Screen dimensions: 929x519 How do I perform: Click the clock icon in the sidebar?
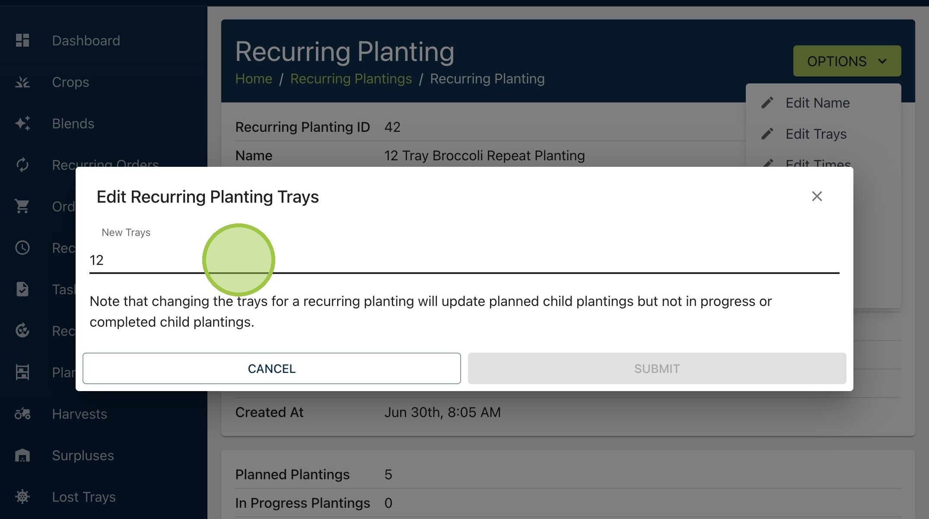coord(22,248)
